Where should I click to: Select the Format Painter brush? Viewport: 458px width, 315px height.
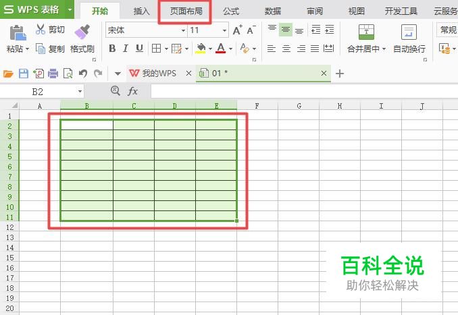point(82,32)
